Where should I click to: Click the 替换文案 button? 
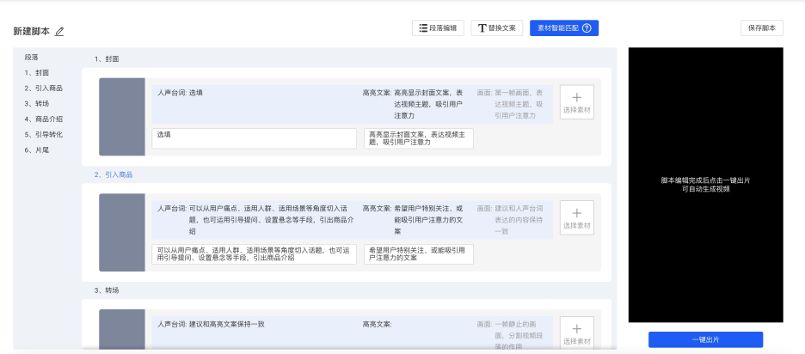[496, 28]
